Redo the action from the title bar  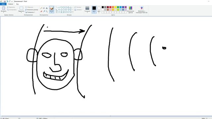pyautogui.click(x=10, y=1)
